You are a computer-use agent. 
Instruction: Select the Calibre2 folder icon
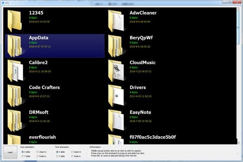coord(15,71)
